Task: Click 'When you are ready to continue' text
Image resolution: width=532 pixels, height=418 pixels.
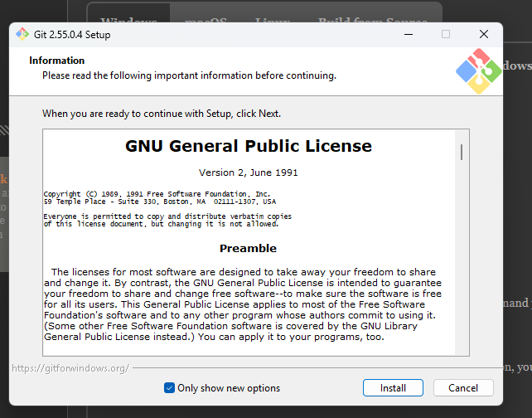Action: click(162, 114)
